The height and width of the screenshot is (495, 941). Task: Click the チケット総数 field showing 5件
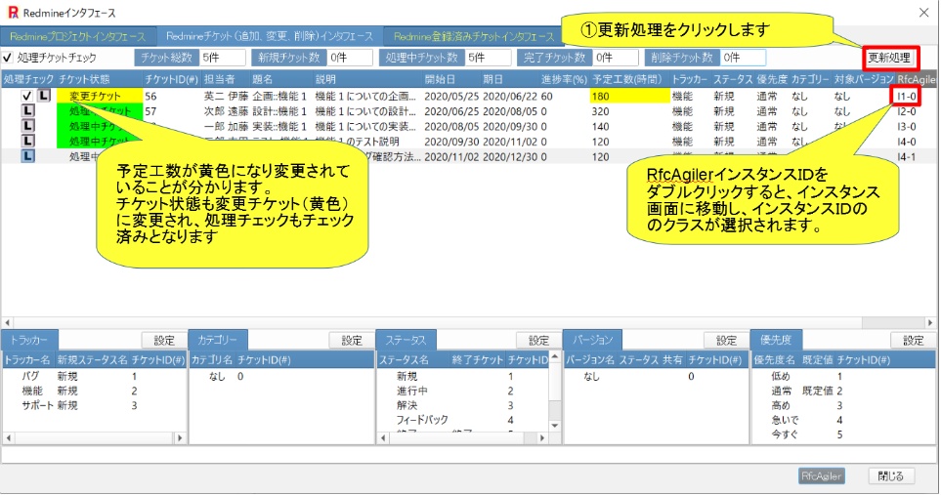223,58
